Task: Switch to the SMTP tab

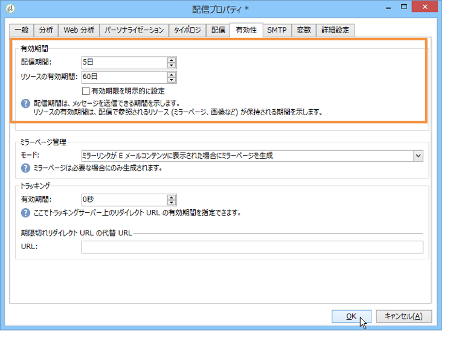Action: click(x=277, y=30)
